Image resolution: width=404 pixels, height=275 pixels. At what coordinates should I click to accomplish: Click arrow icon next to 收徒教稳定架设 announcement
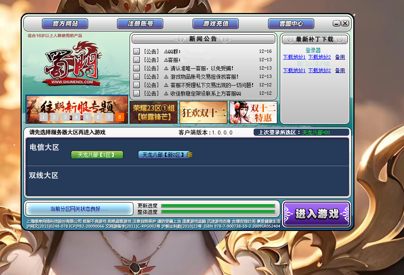click(137, 93)
